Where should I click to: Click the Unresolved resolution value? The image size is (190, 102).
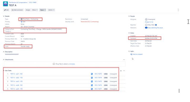point(84,19)
